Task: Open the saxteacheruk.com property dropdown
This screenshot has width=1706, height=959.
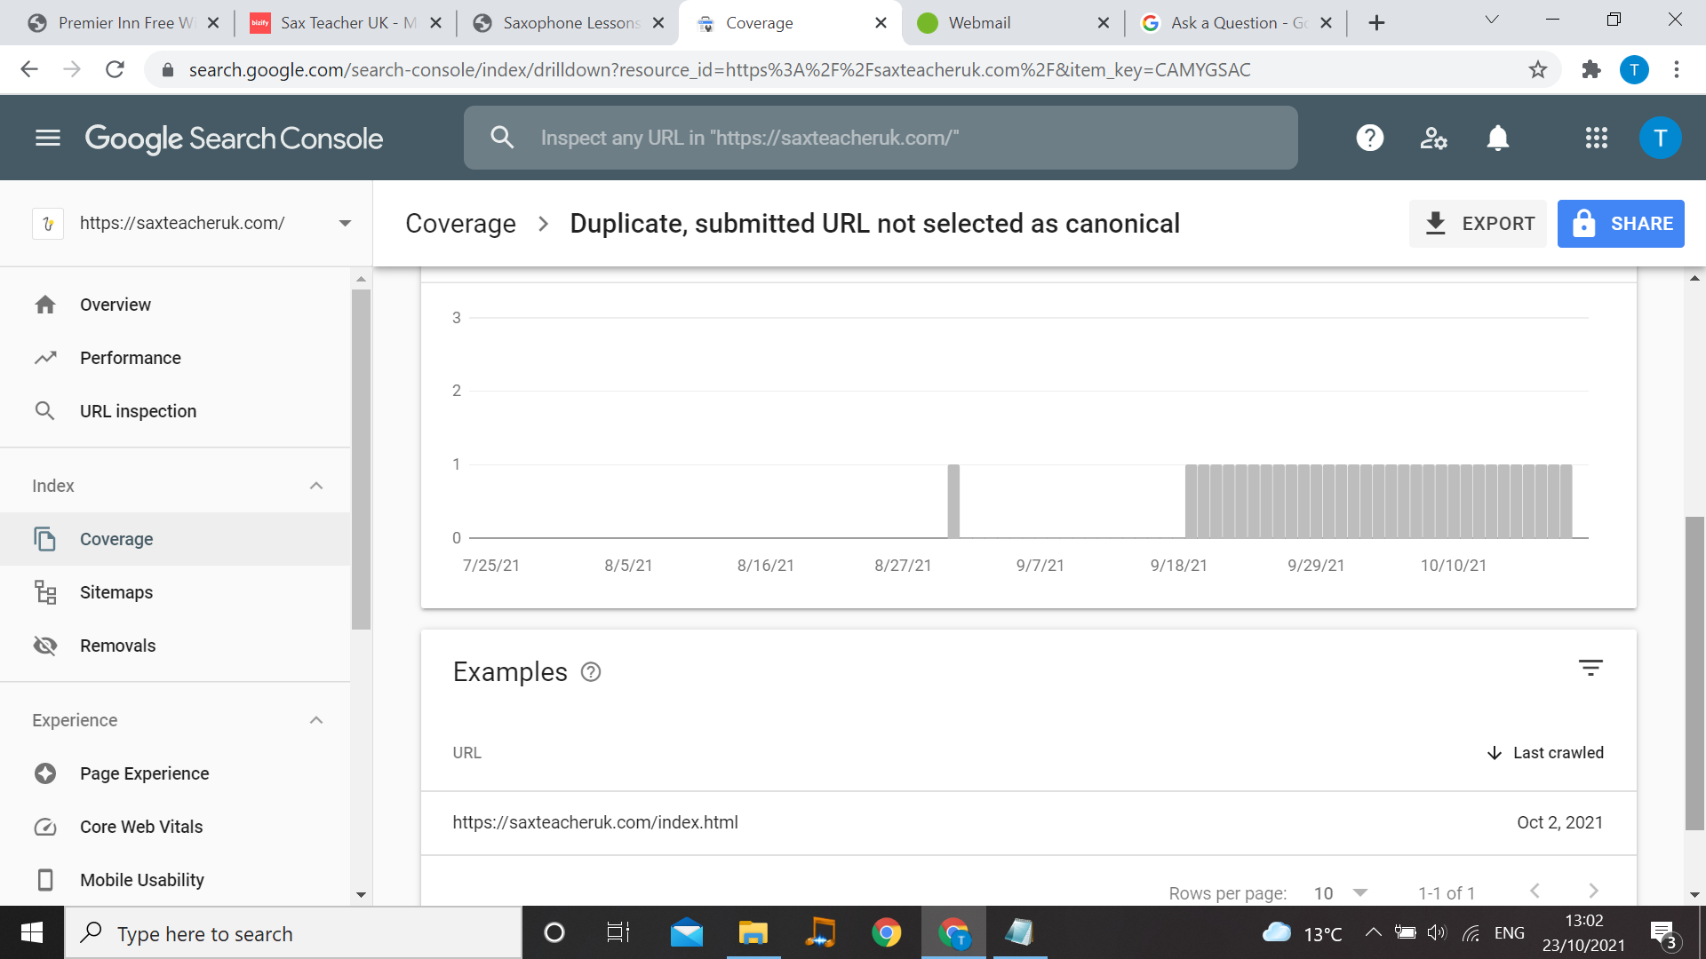Action: pyautogui.click(x=345, y=224)
